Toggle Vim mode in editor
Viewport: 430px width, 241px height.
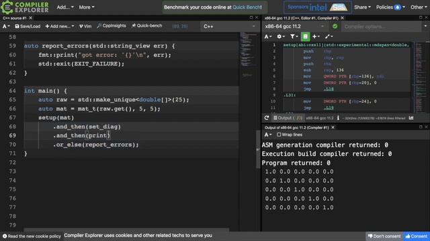pyautogui.click(x=85, y=26)
